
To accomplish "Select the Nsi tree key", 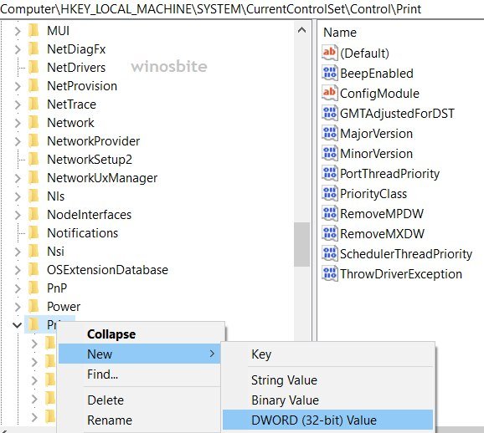I will pos(55,252).
